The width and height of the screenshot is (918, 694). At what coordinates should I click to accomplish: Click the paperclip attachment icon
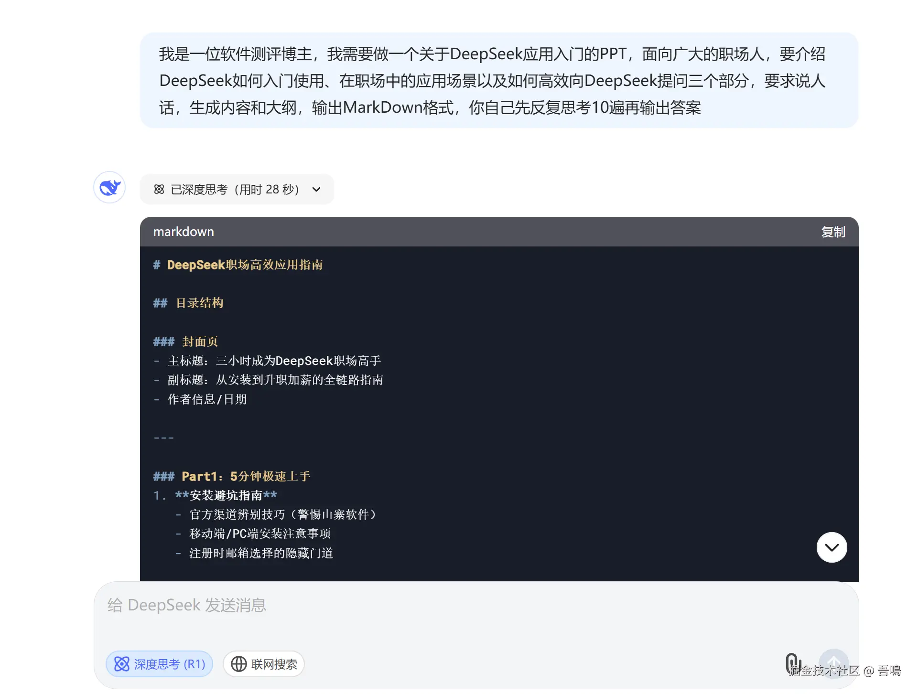(x=793, y=662)
